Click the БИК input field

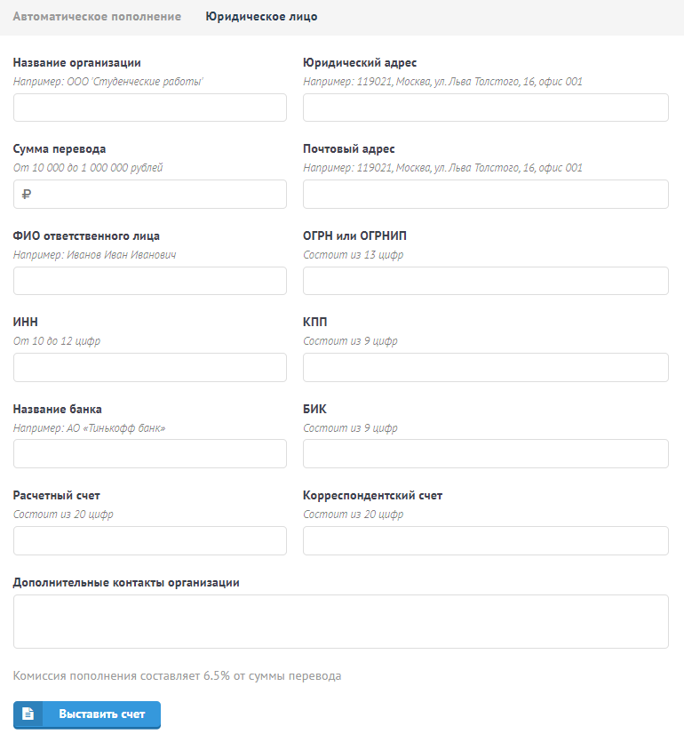pos(485,453)
